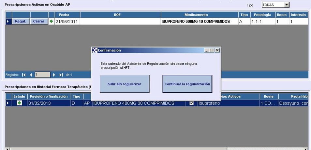The image size is (311, 150).
Task: Click Continuar la regularización button
Action: click(x=187, y=84)
